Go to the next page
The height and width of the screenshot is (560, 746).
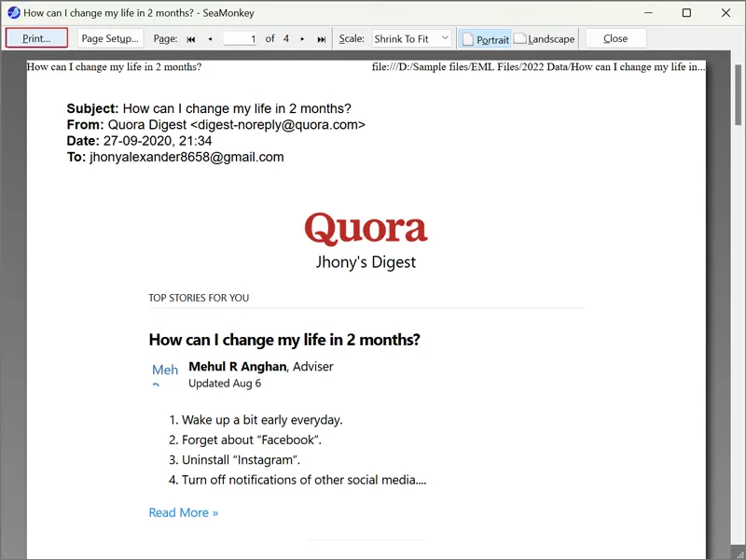click(302, 39)
